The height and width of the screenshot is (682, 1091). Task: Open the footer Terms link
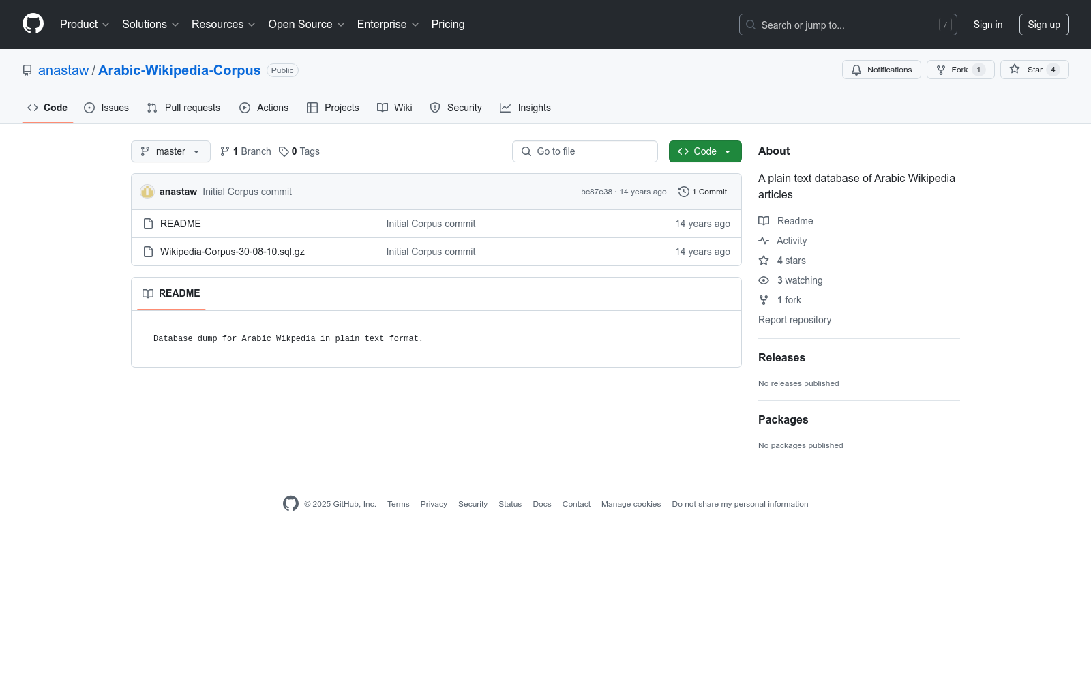398,504
